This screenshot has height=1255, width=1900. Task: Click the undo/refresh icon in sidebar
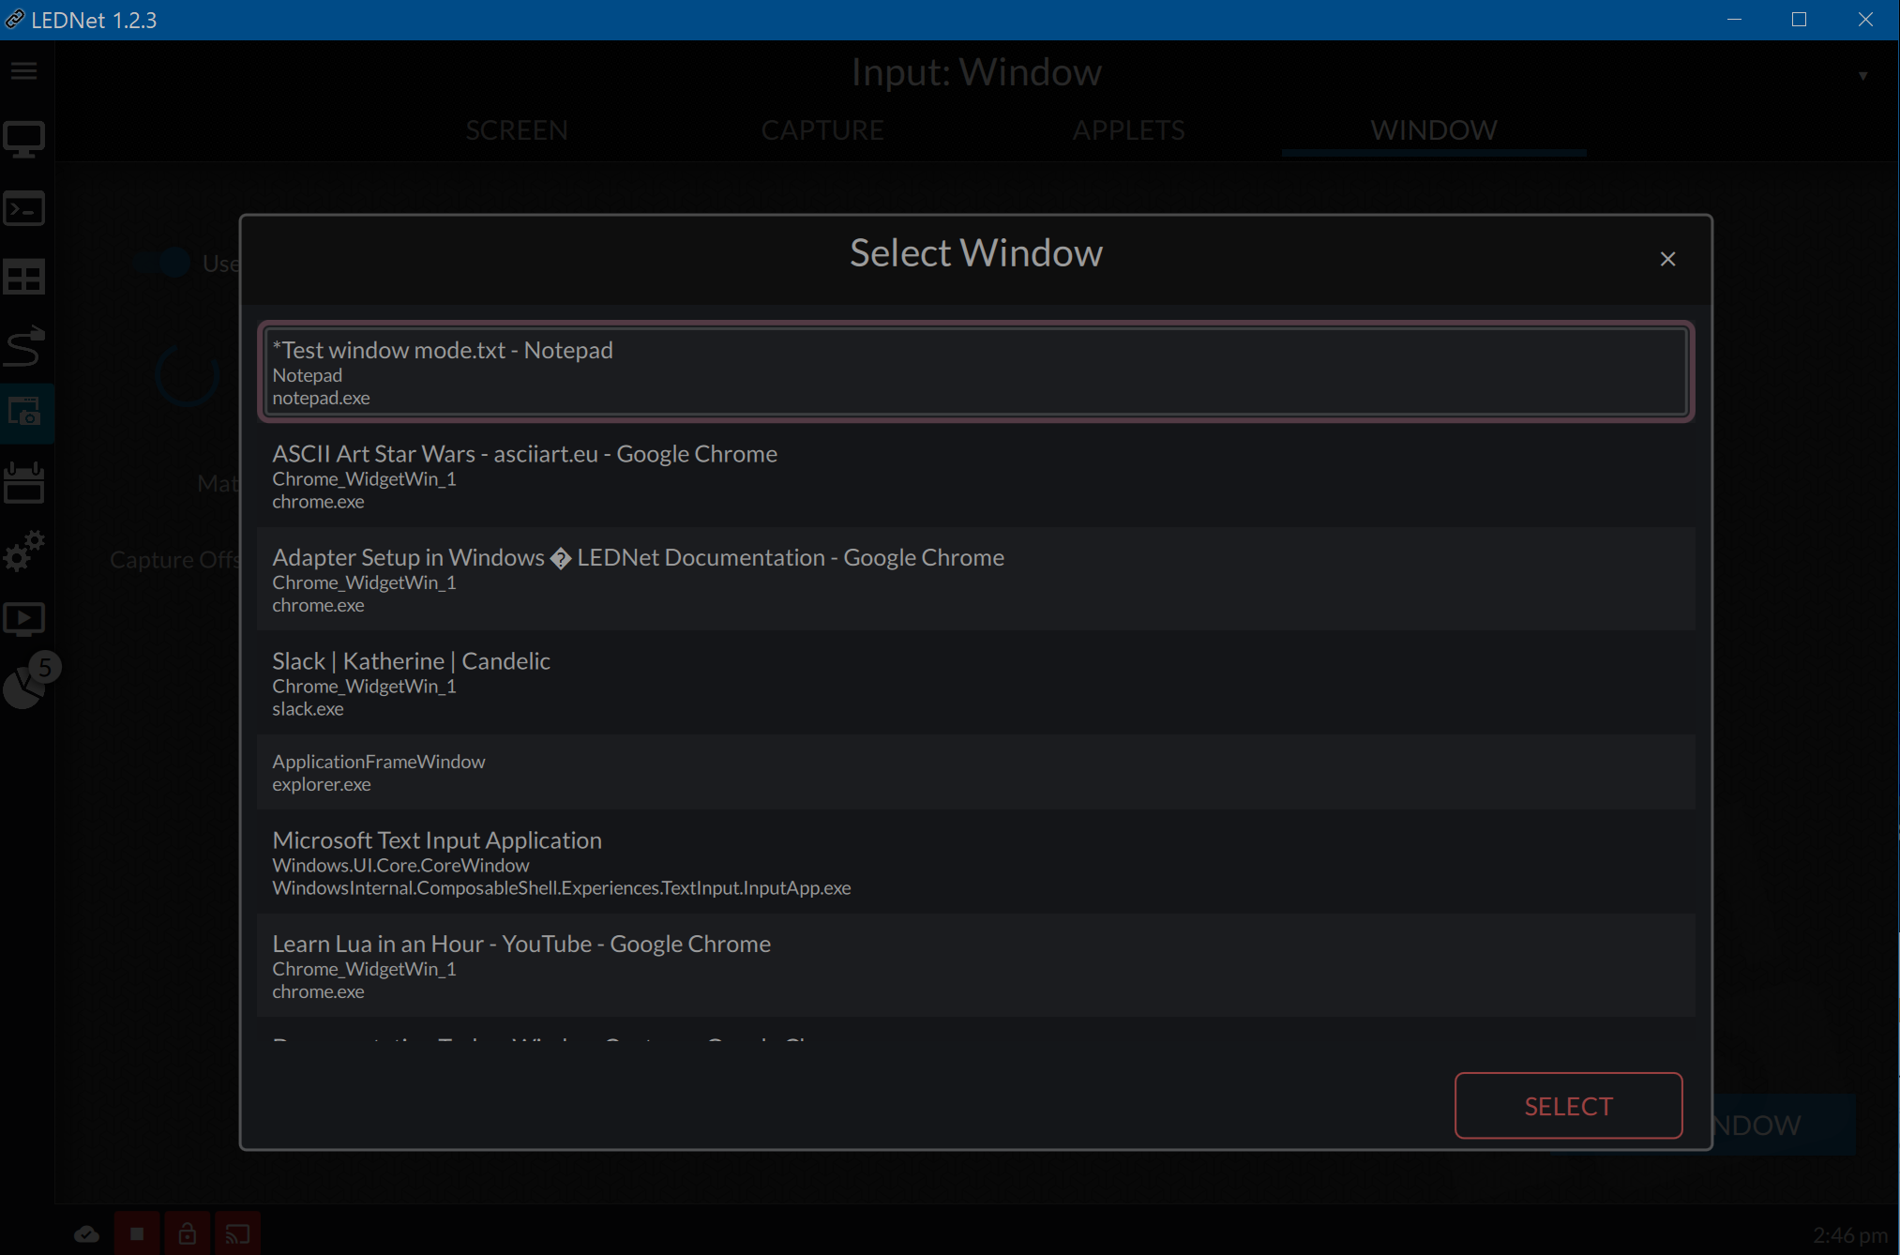25,347
